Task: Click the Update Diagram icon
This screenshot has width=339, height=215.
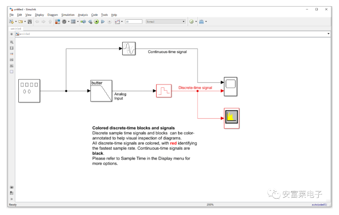Action: point(83,22)
